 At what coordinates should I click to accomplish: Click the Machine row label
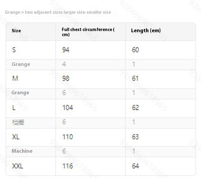pos(22,151)
